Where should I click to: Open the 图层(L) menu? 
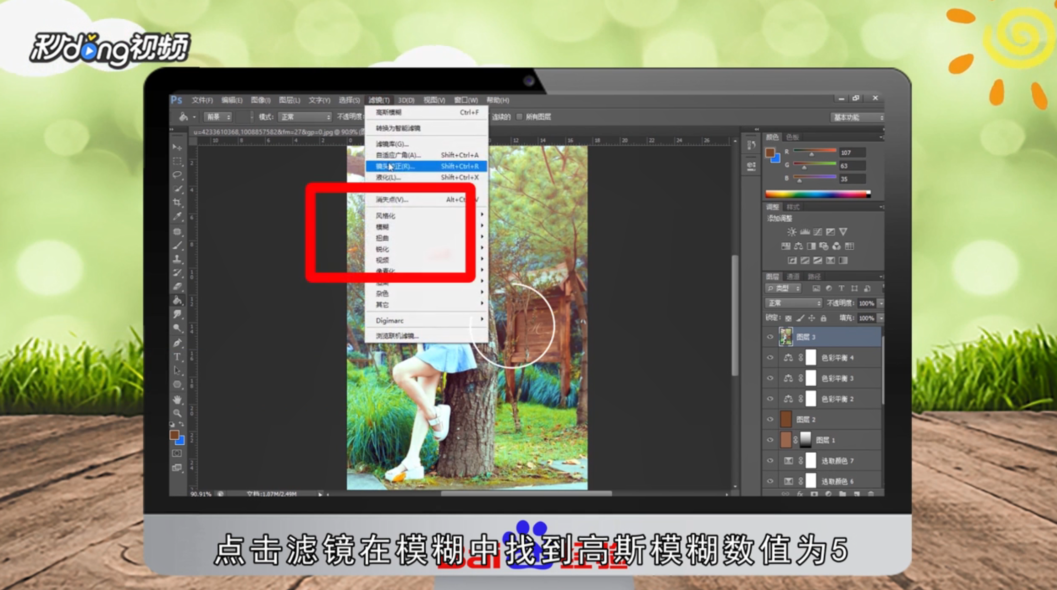[289, 100]
